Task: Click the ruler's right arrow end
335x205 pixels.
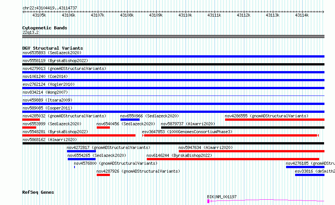Action: (x=323, y=12)
